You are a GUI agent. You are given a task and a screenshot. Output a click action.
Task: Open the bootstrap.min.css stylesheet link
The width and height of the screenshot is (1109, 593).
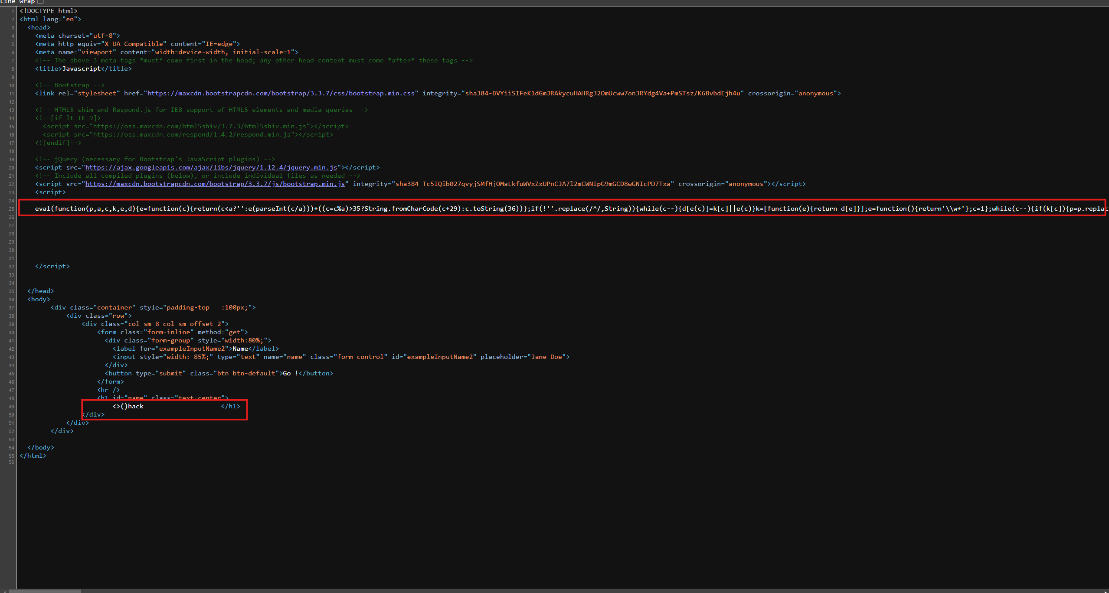pos(281,93)
